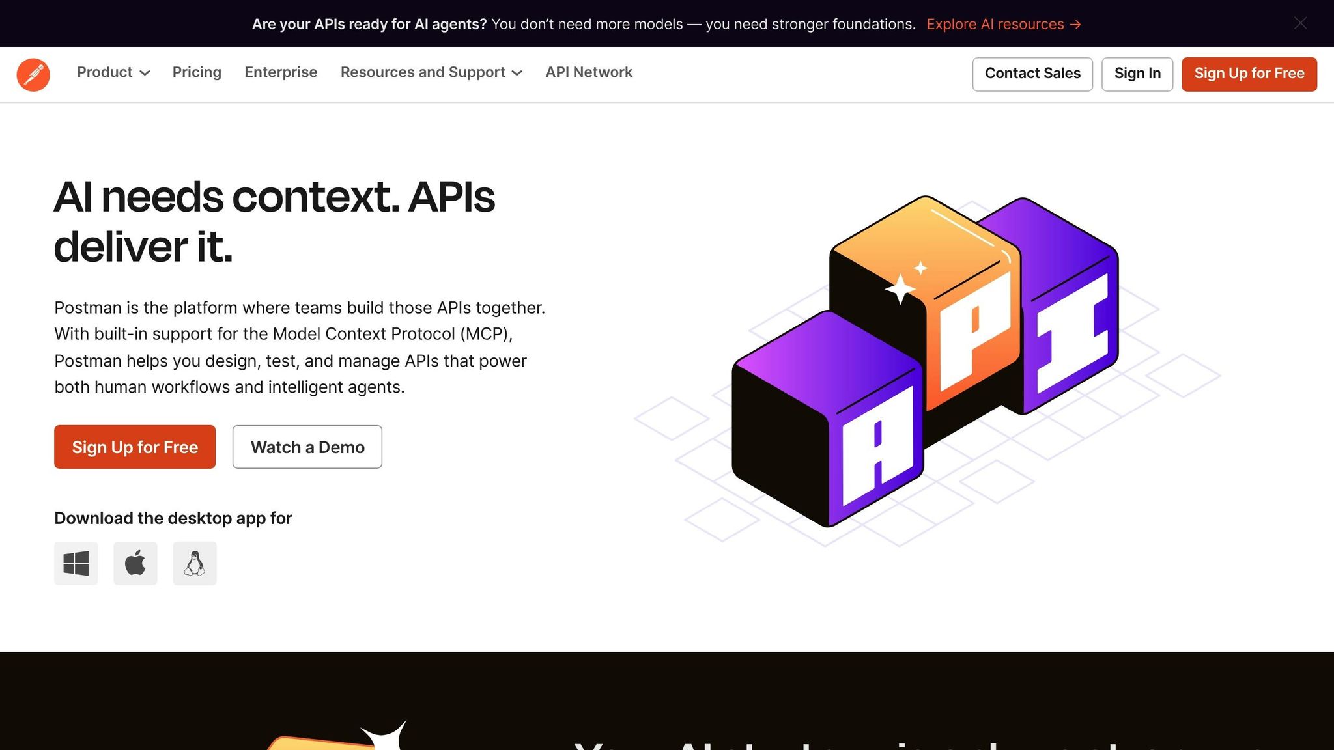Click the Contact Sales button
Screen dimensions: 1334x750
click(1032, 74)
